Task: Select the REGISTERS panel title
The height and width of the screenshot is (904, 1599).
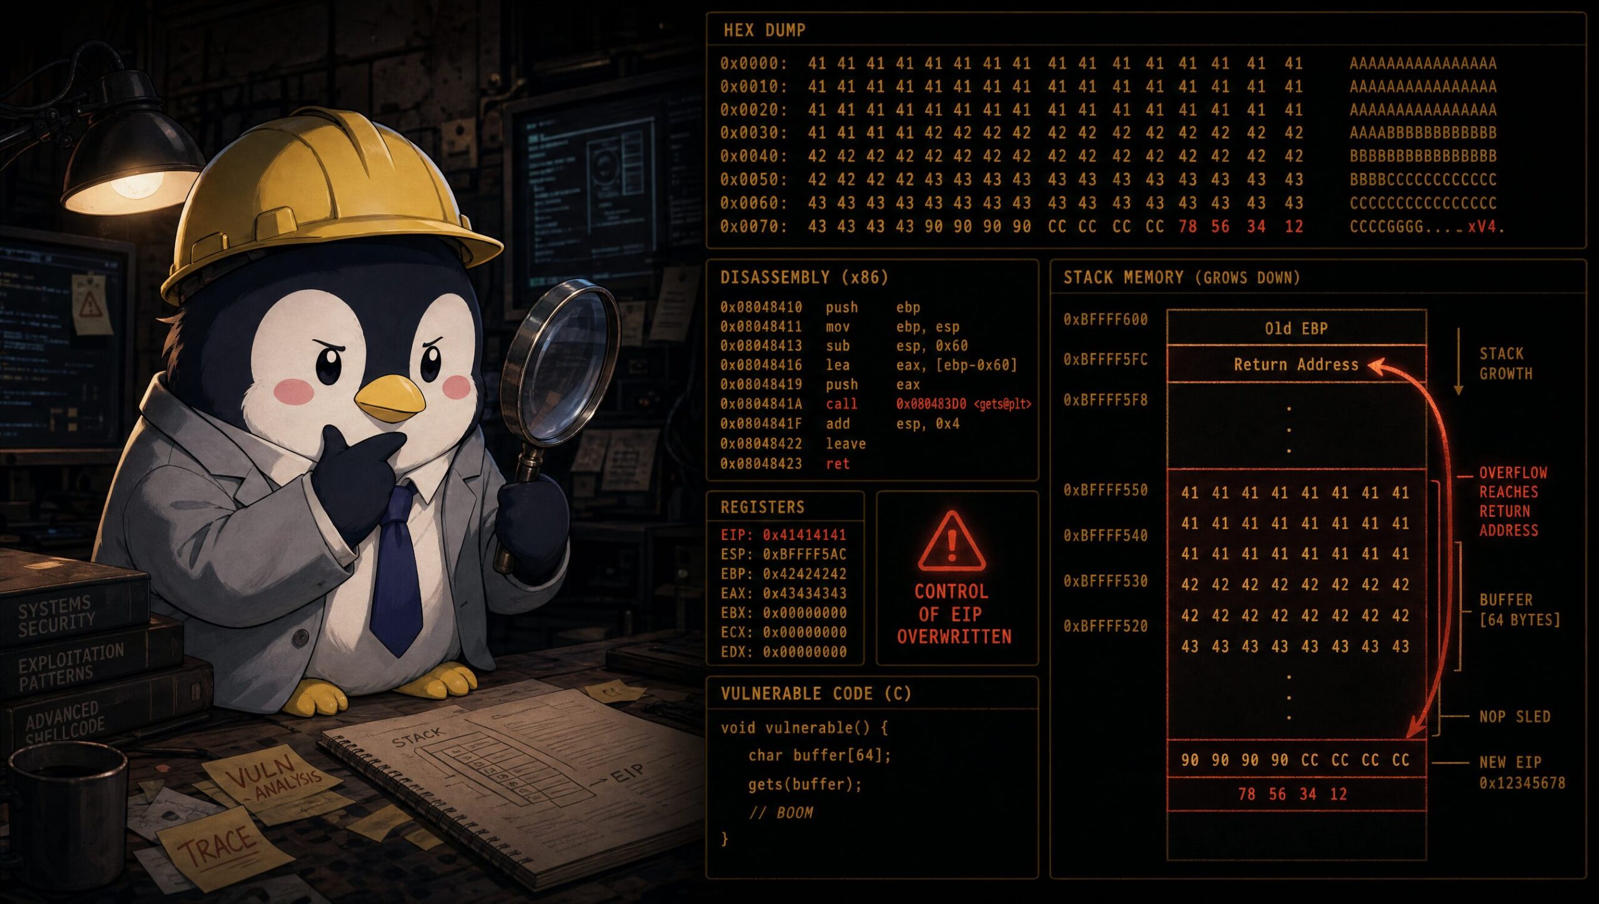Action: (x=763, y=507)
